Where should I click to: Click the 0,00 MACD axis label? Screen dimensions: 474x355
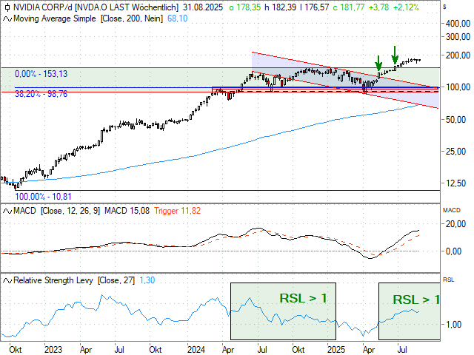pyautogui.click(x=453, y=251)
